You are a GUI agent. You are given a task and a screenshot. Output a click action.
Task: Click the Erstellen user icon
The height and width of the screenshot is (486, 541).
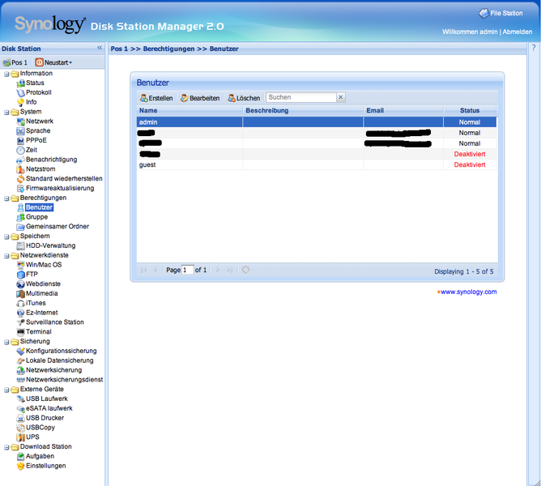tap(144, 98)
